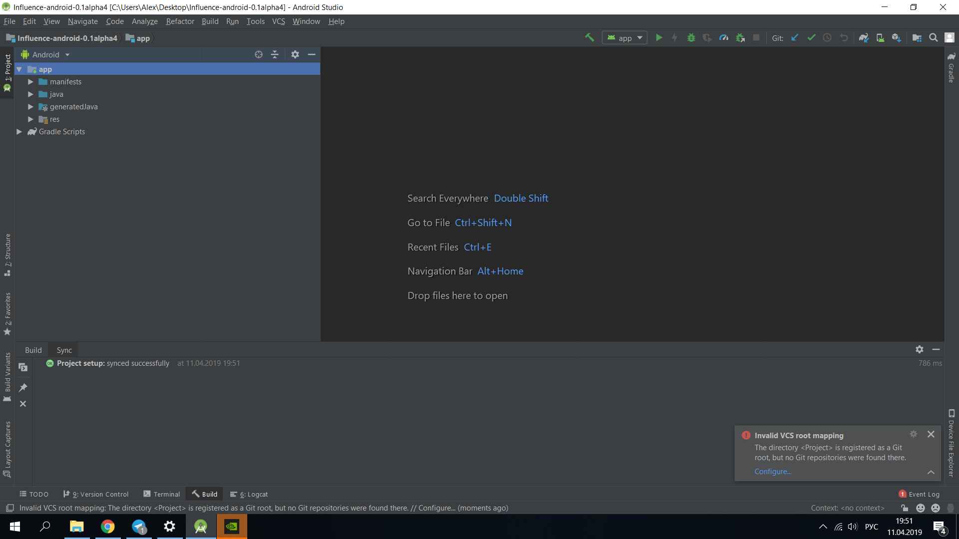Click the Run with Coverage icon
This screenshot has height=539, width=959.
(707, 38)
